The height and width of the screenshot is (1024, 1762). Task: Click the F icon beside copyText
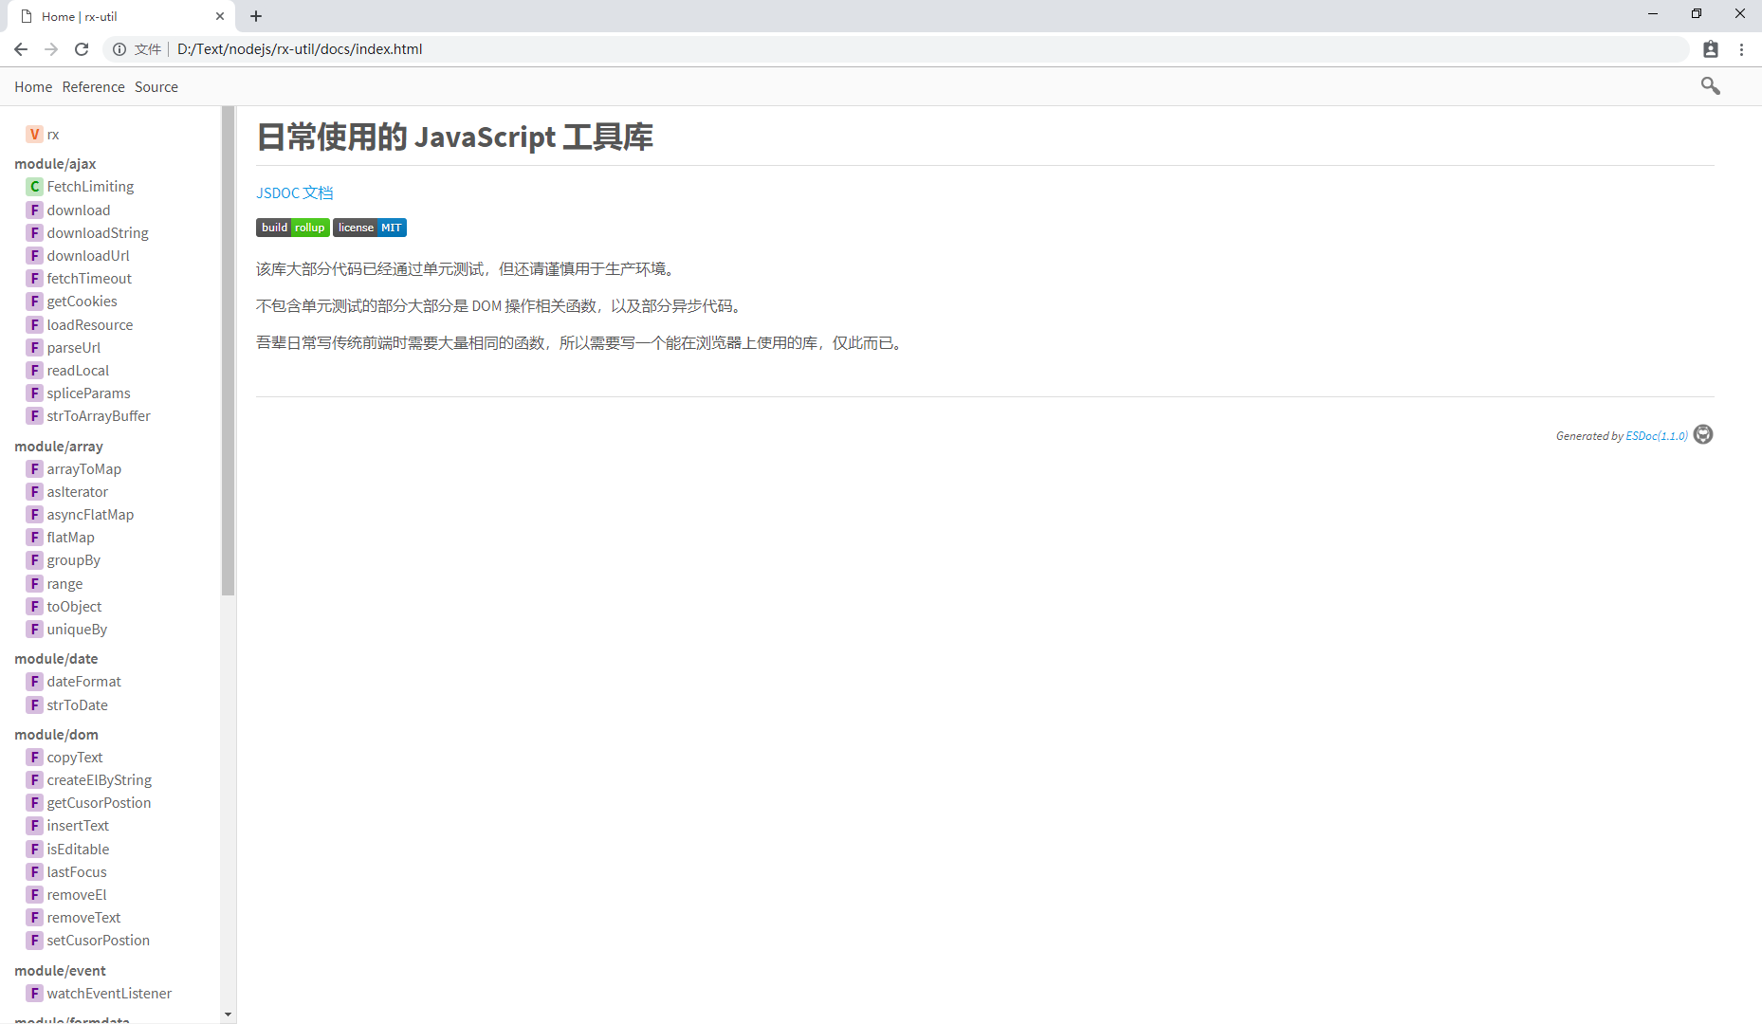pyautogui.click(x=34, y=758)
